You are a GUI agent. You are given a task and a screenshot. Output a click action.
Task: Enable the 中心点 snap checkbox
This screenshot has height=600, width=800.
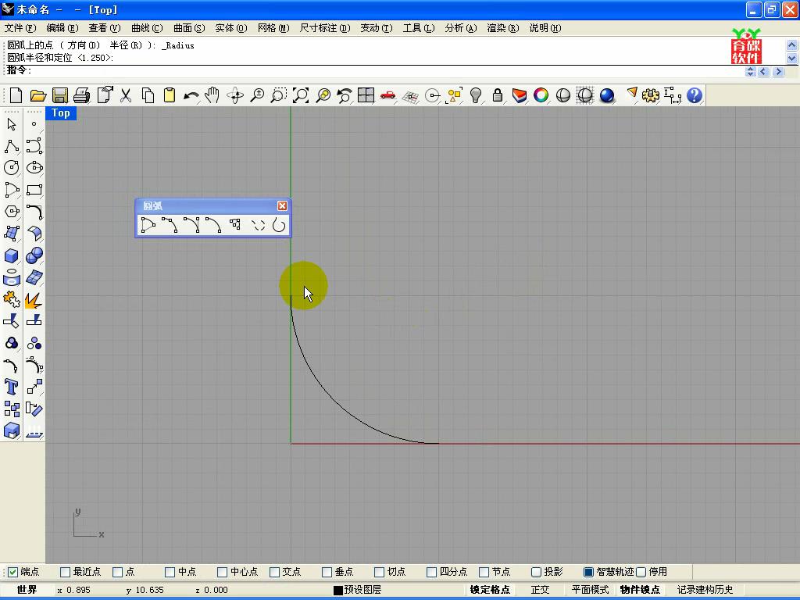[x=223, y=572]
